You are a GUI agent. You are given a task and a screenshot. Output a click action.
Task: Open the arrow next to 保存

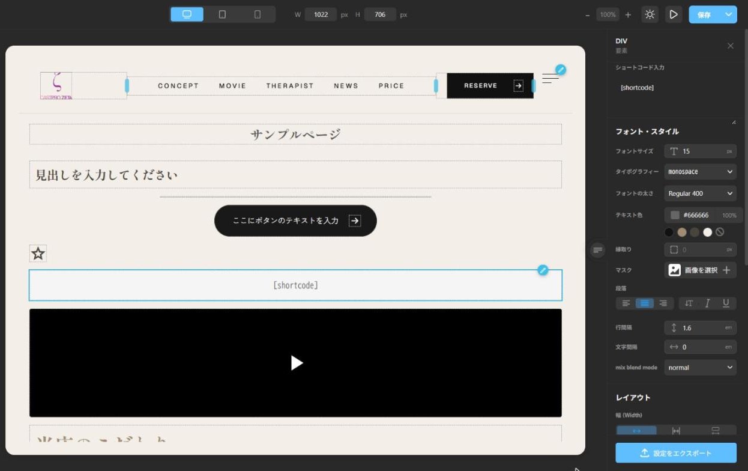coord(729,14)
